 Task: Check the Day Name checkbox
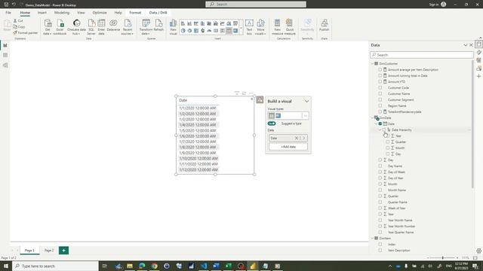click(x=380, y=166)
